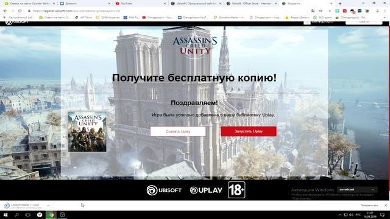The image size is (390, 219).
Task: Click the Ubisoft logo in the footer
Action: (164, 190)
